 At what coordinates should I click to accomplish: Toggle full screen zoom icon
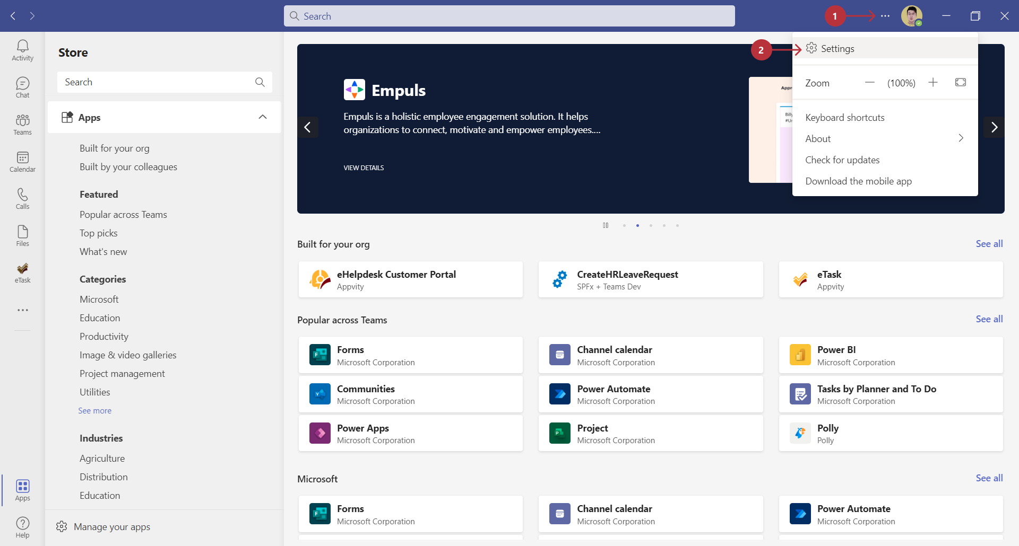[960, 82]
